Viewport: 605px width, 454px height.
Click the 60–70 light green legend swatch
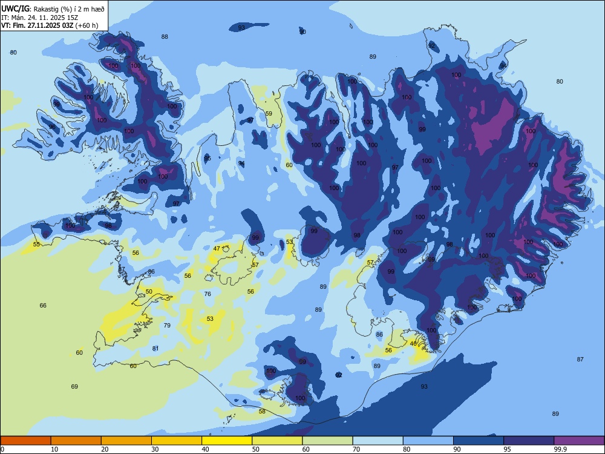point(327,441)
